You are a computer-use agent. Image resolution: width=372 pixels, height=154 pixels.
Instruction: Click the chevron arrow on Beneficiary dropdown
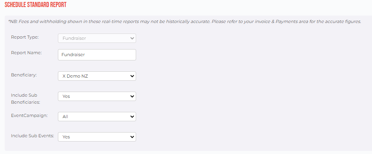(x=132, y=76)
